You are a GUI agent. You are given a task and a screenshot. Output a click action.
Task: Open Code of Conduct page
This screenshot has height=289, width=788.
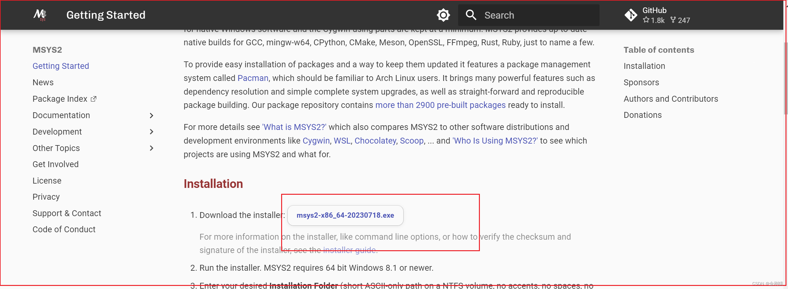pos(64,229)
